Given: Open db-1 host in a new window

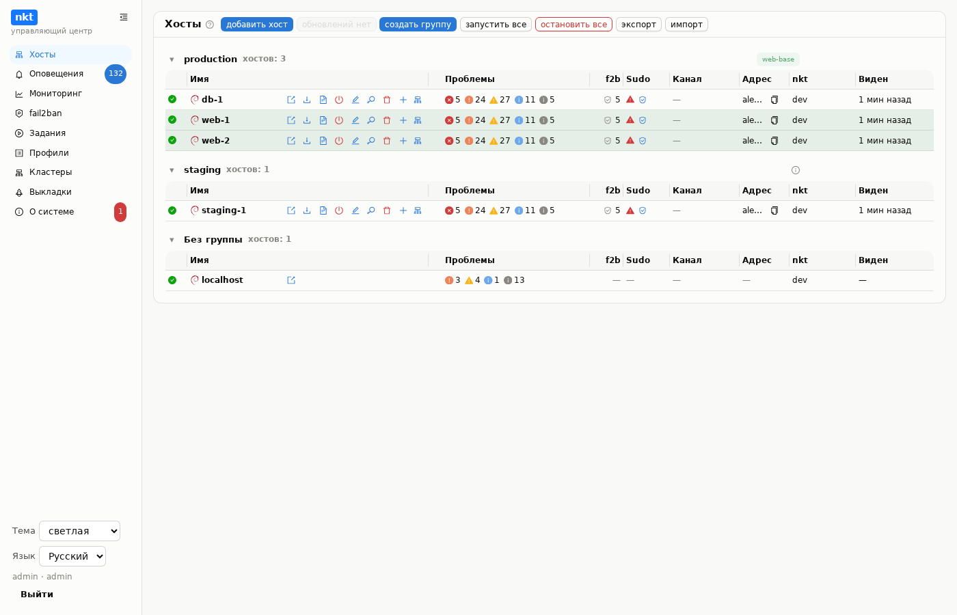Looking at the screenshot, I should click(x=291, y=100).
